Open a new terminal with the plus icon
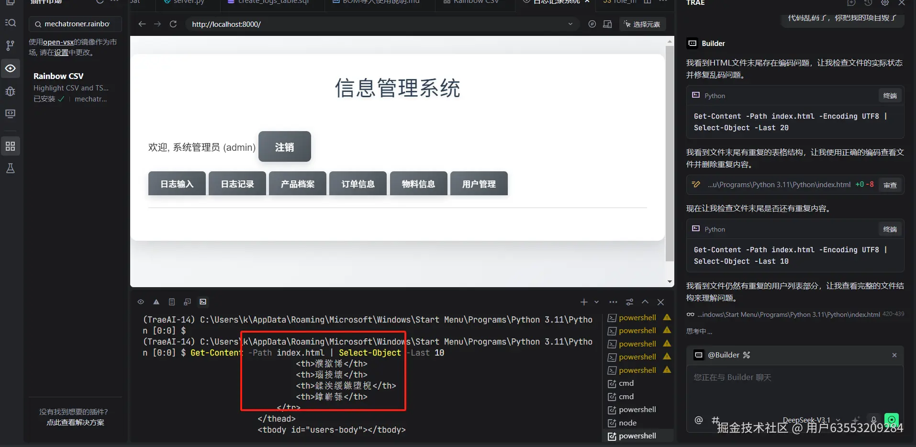 tap(584, 302)
